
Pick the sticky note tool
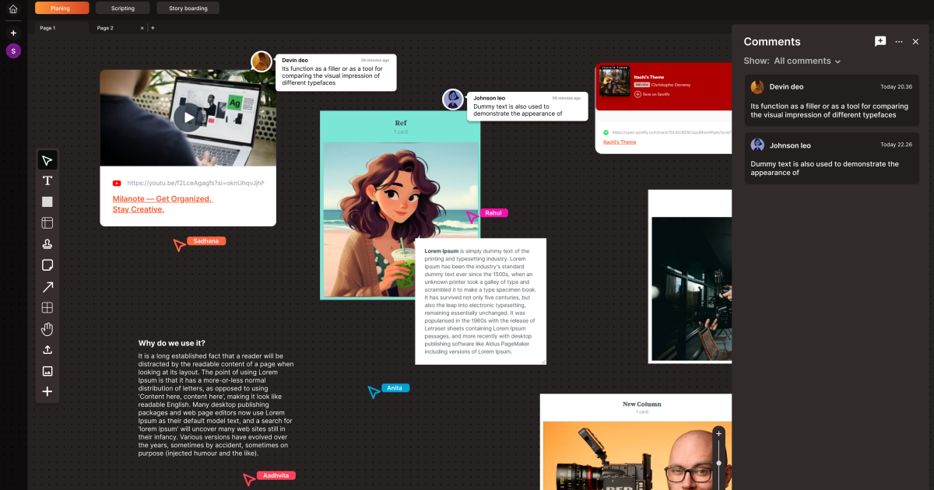[x=47, y=264]
